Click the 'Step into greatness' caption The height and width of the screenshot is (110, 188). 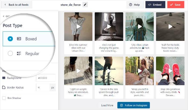pyautogui.click(x=170, y=92)
